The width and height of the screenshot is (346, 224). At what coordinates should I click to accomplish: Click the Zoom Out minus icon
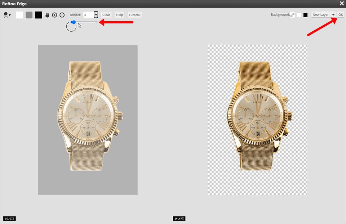62,15
